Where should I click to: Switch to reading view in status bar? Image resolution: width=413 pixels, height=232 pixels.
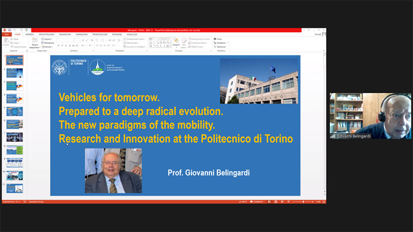(282, 202)
